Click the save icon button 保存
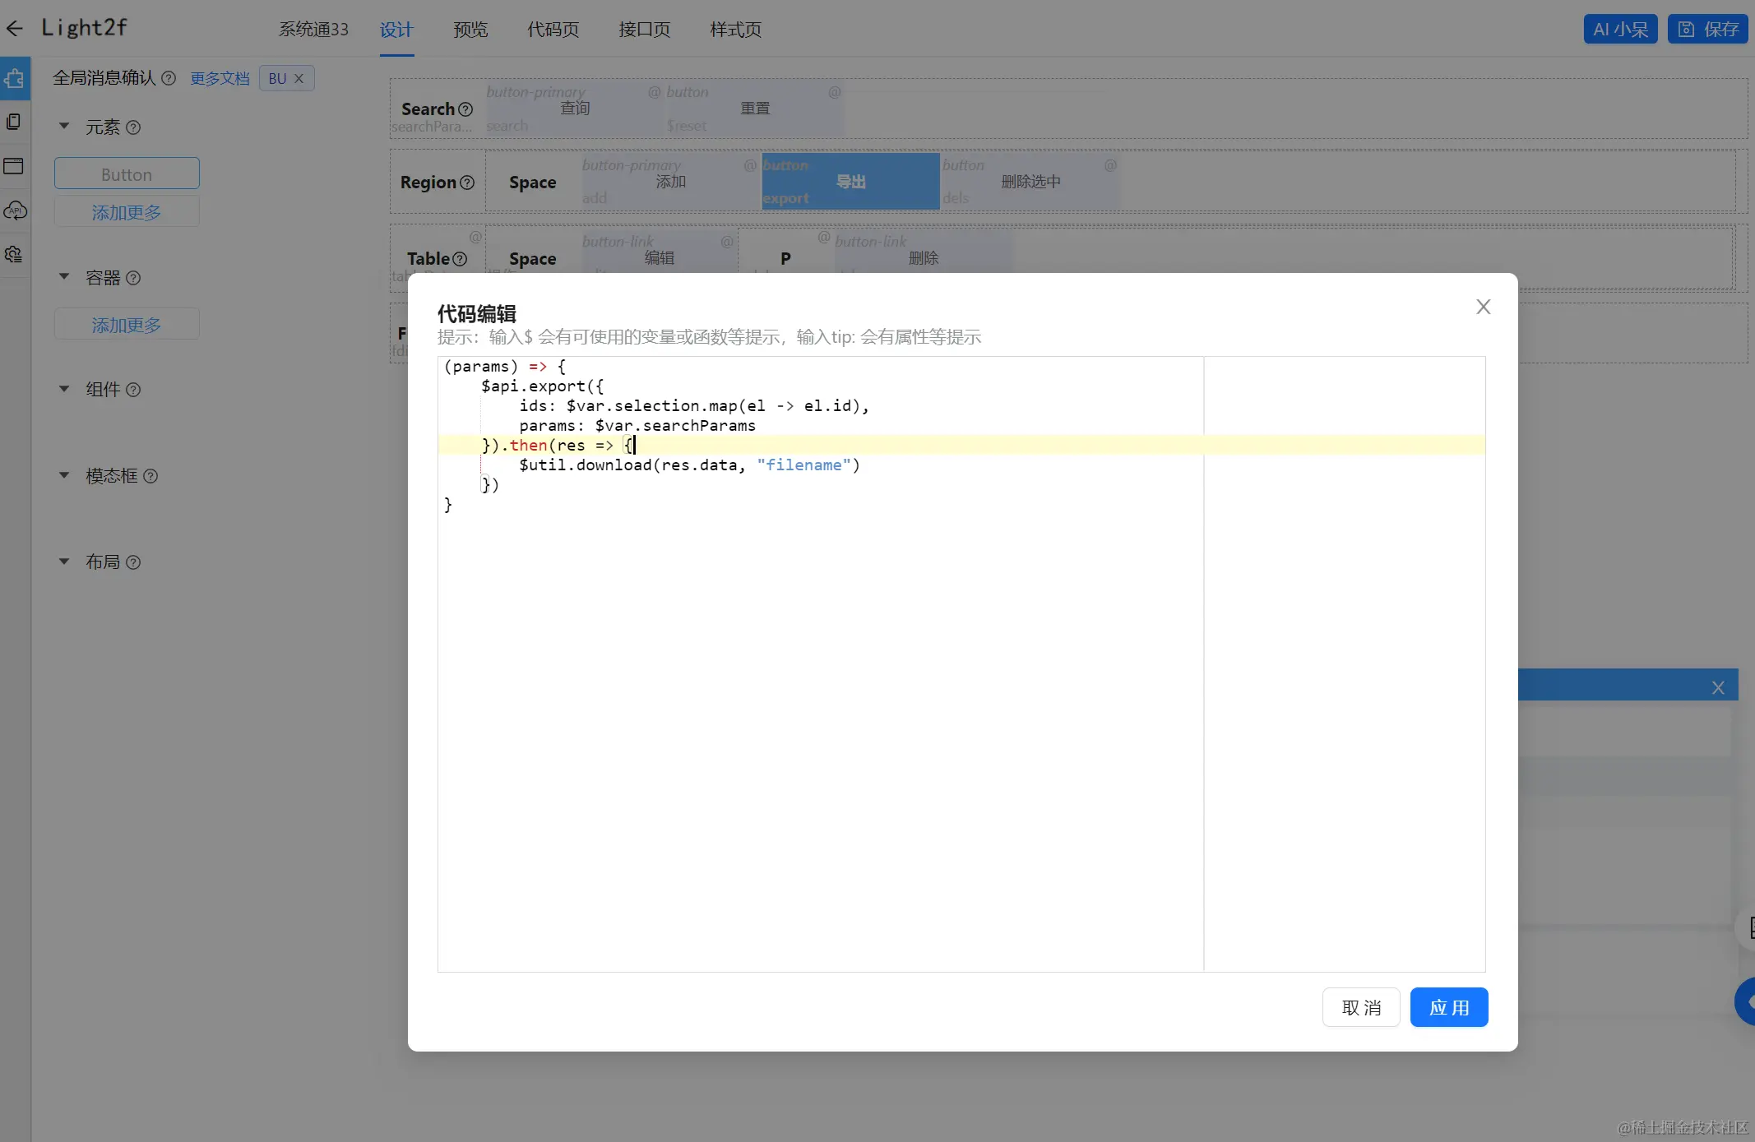The image size is (1755, 1142). pyautogui.click(x=1708, y=30)
